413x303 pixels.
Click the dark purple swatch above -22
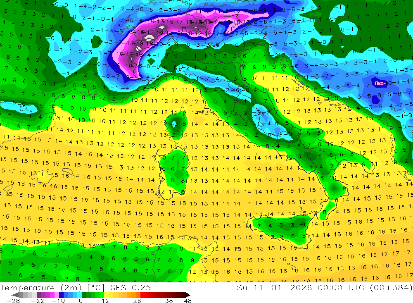point(39,295)
